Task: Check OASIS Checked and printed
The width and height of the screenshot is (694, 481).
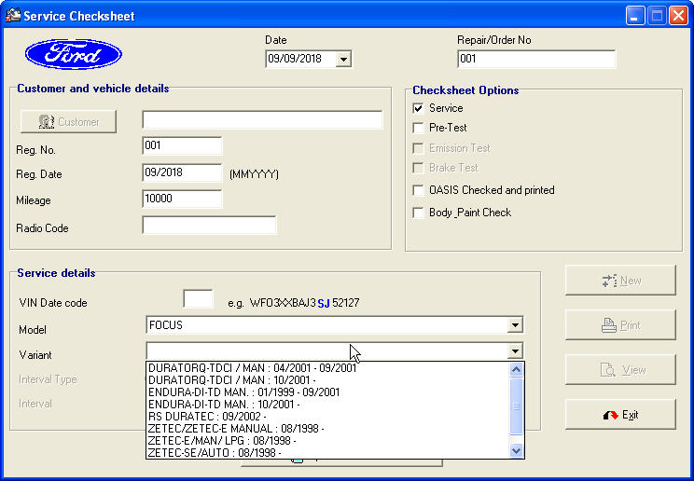Action: 418,190
